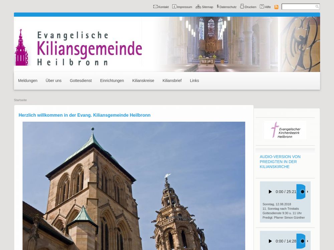The width and height of the screenshot is (334, 250).
Task: Open the Datenschutz link
Action: coord(228,7)
